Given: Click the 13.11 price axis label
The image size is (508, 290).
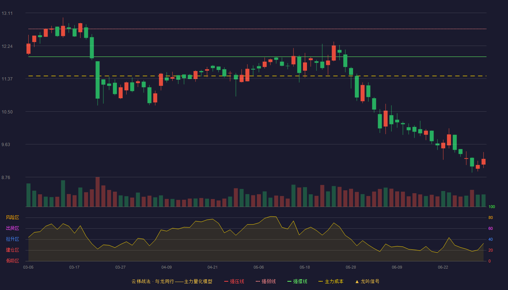Looking at the screenshot, I should 7,13.
